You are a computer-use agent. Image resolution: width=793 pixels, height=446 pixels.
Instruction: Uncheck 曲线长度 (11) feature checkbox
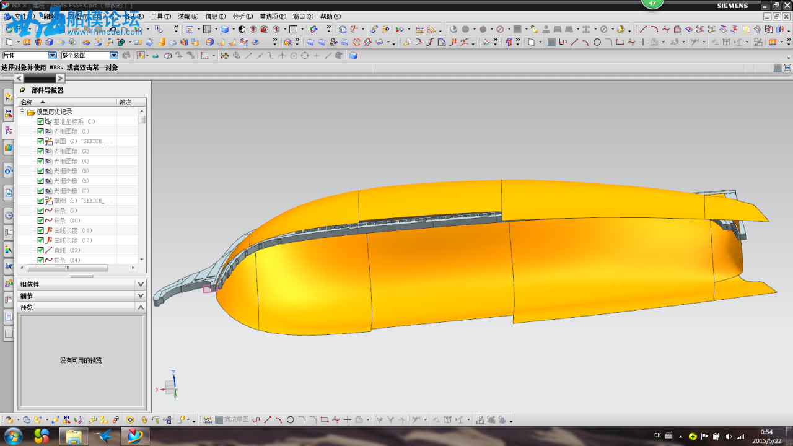coord(41,230)
